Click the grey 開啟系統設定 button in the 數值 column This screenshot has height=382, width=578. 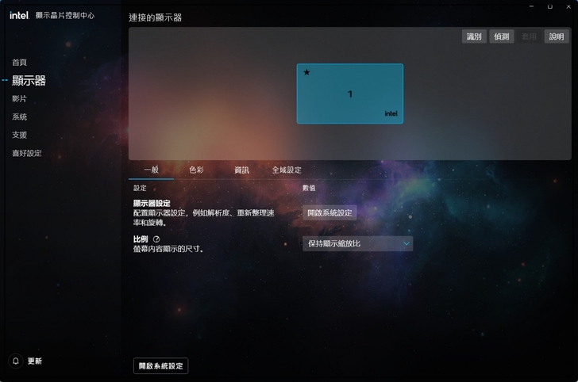[329, 212]
